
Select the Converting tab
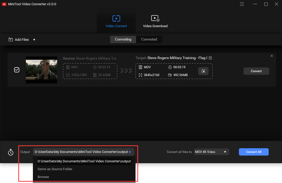pyautogui.click(x=123, y=39)
